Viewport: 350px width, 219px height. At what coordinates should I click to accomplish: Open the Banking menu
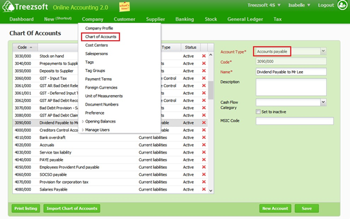(x=185, y=19)
